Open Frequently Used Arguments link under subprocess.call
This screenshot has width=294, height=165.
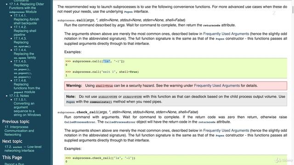tap(226, 34)
